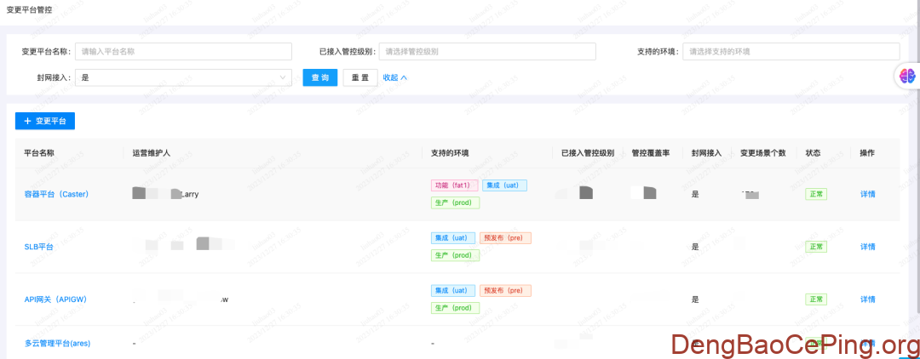Click the 查询 search button

[x=319, y=77]
